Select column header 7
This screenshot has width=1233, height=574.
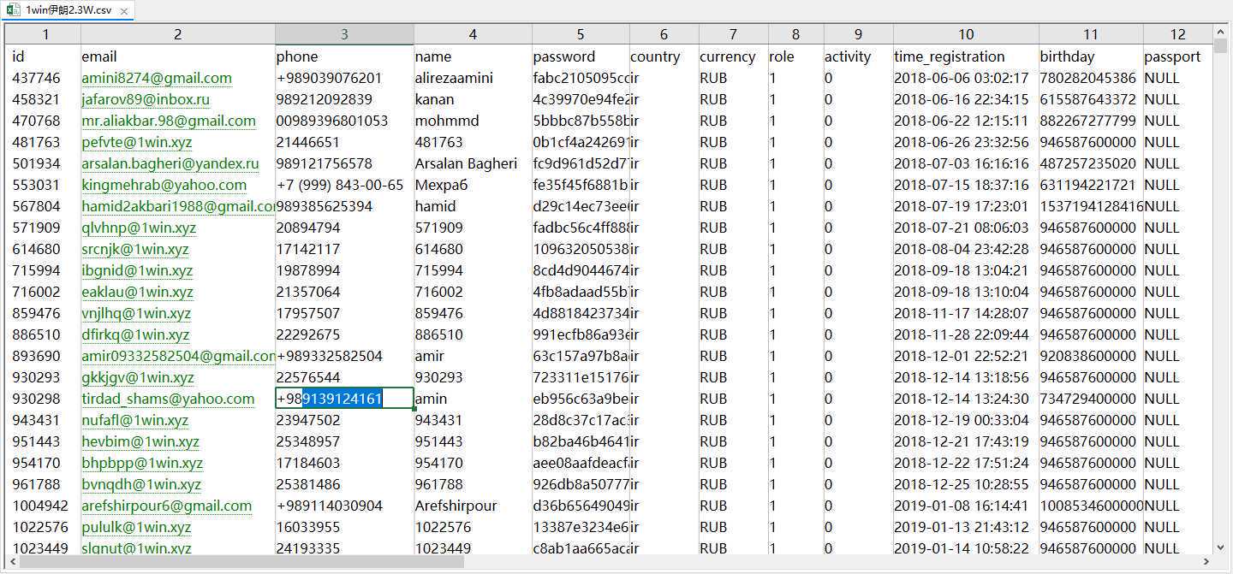(733, 34)
